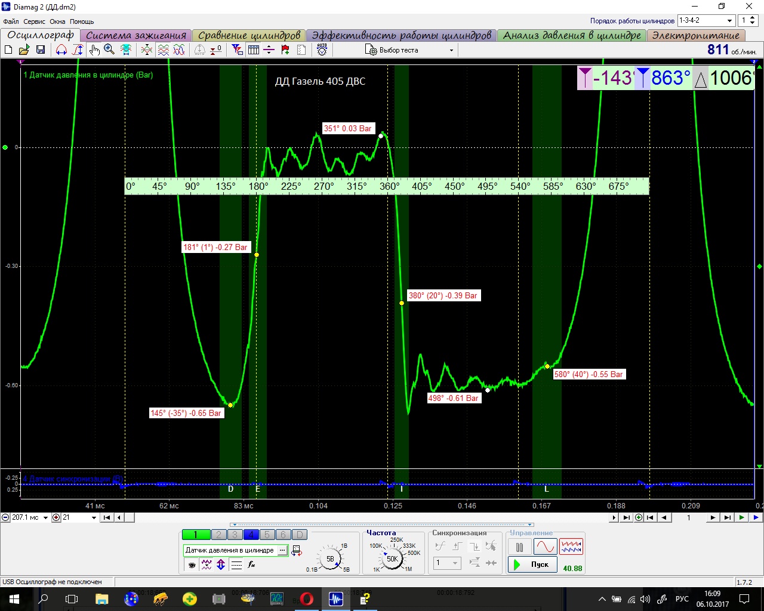The width and height of the screenshot is (764, 611).
Task: Select channel 5 button
Action: coord(267,535)
